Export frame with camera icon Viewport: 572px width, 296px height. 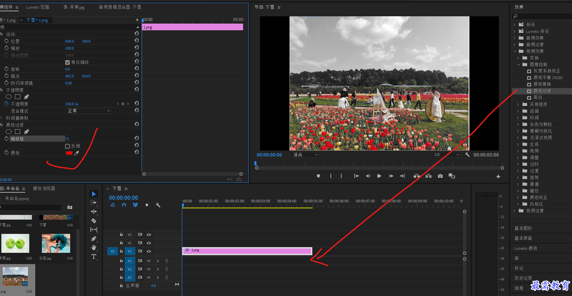pos(440,176)
